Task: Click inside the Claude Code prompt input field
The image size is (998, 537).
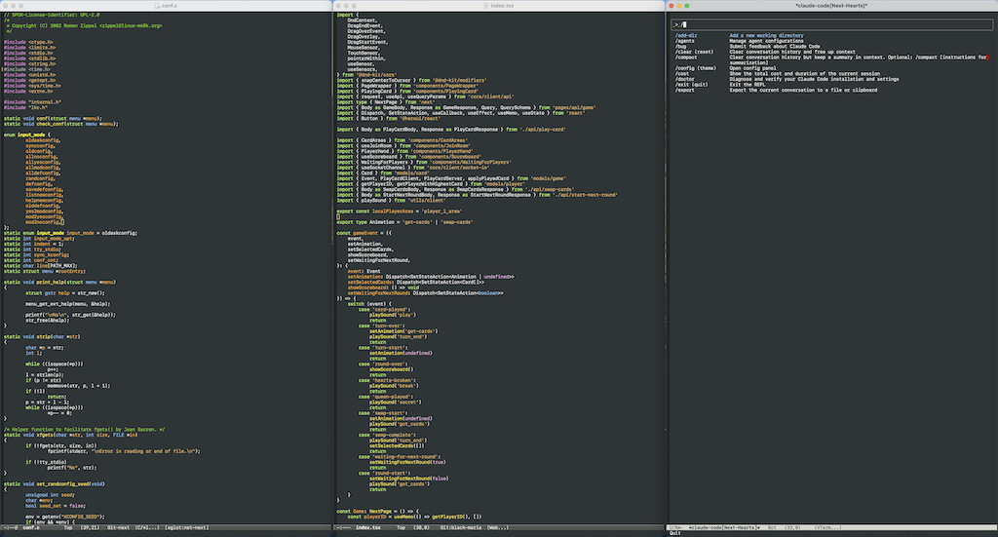Action: coord(828,23)
